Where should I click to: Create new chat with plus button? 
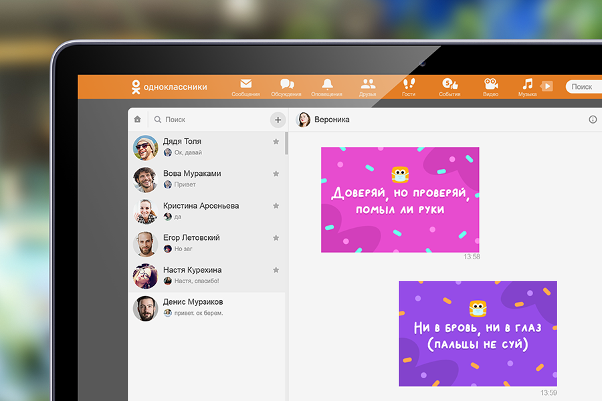tap(278, 120)
